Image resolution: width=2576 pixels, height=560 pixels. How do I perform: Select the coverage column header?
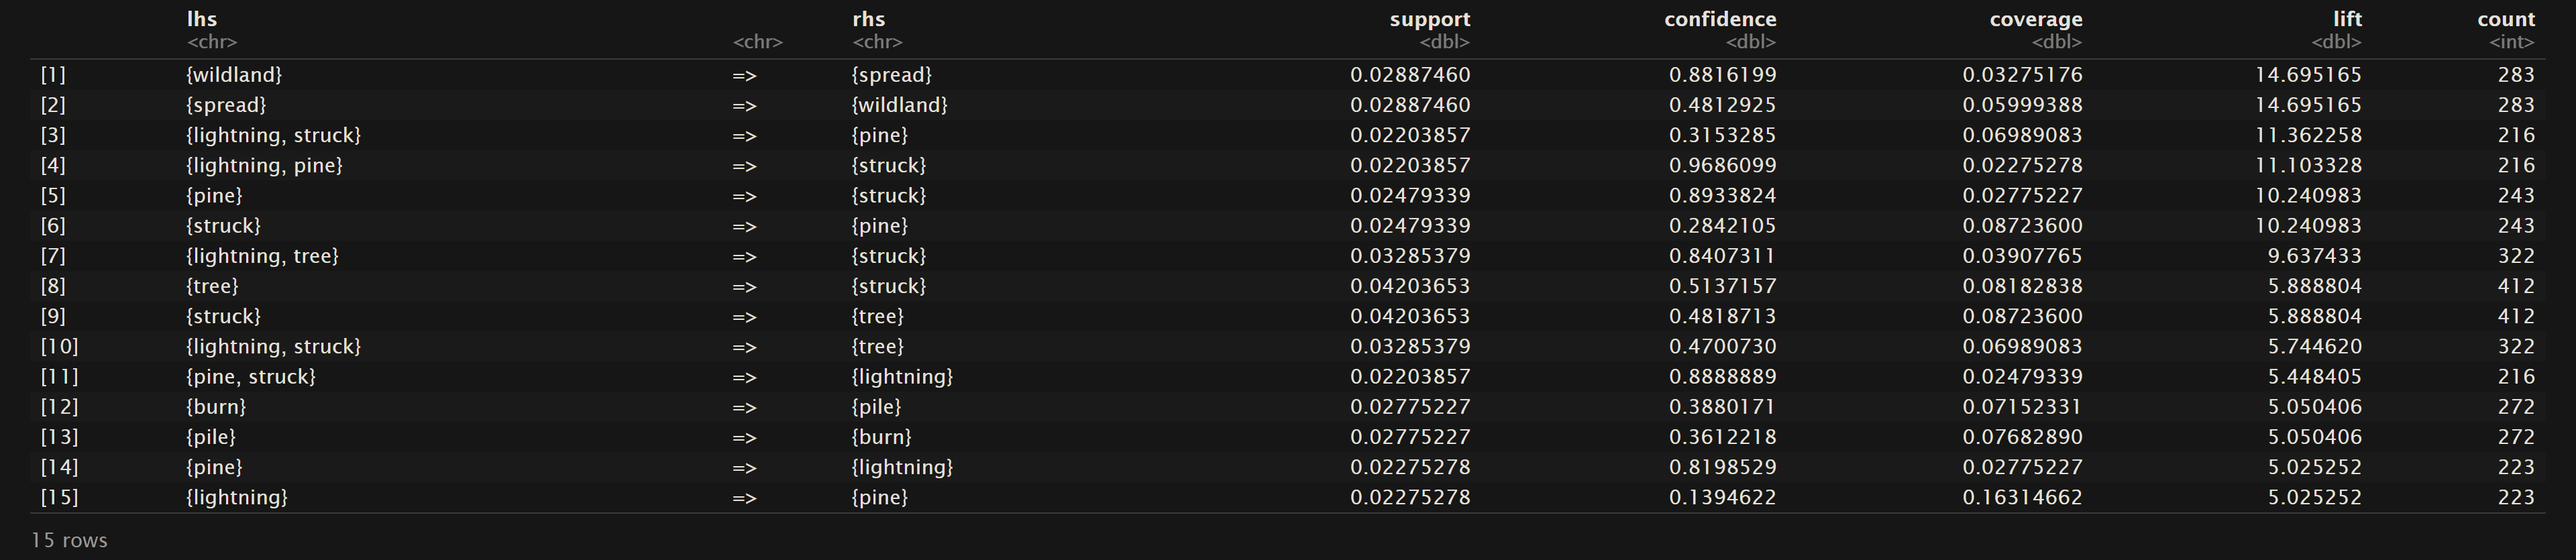click(2035, 19)
